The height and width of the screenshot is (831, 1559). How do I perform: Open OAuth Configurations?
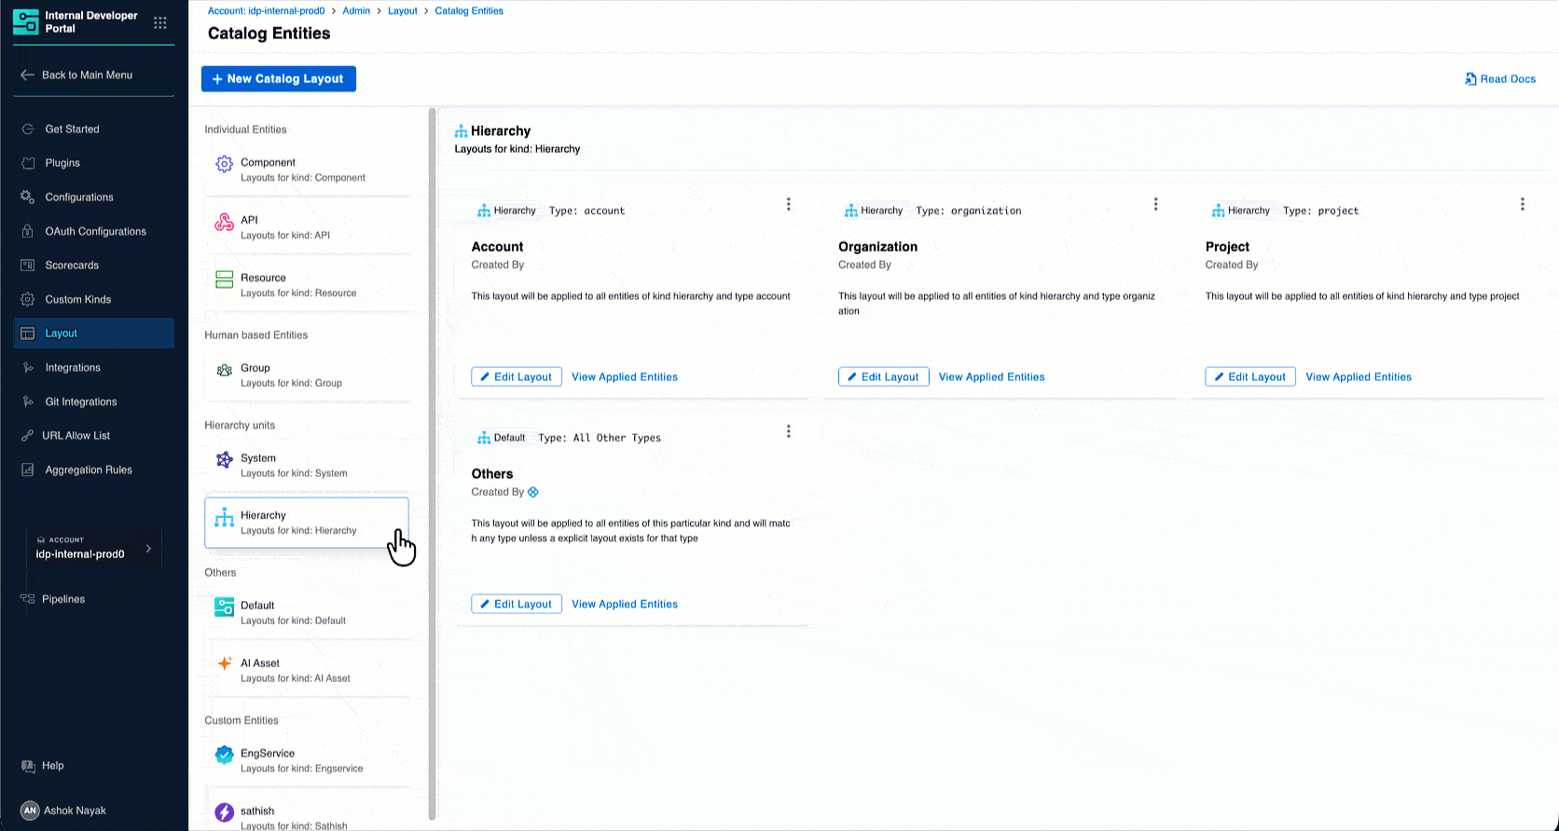[93, 231]
